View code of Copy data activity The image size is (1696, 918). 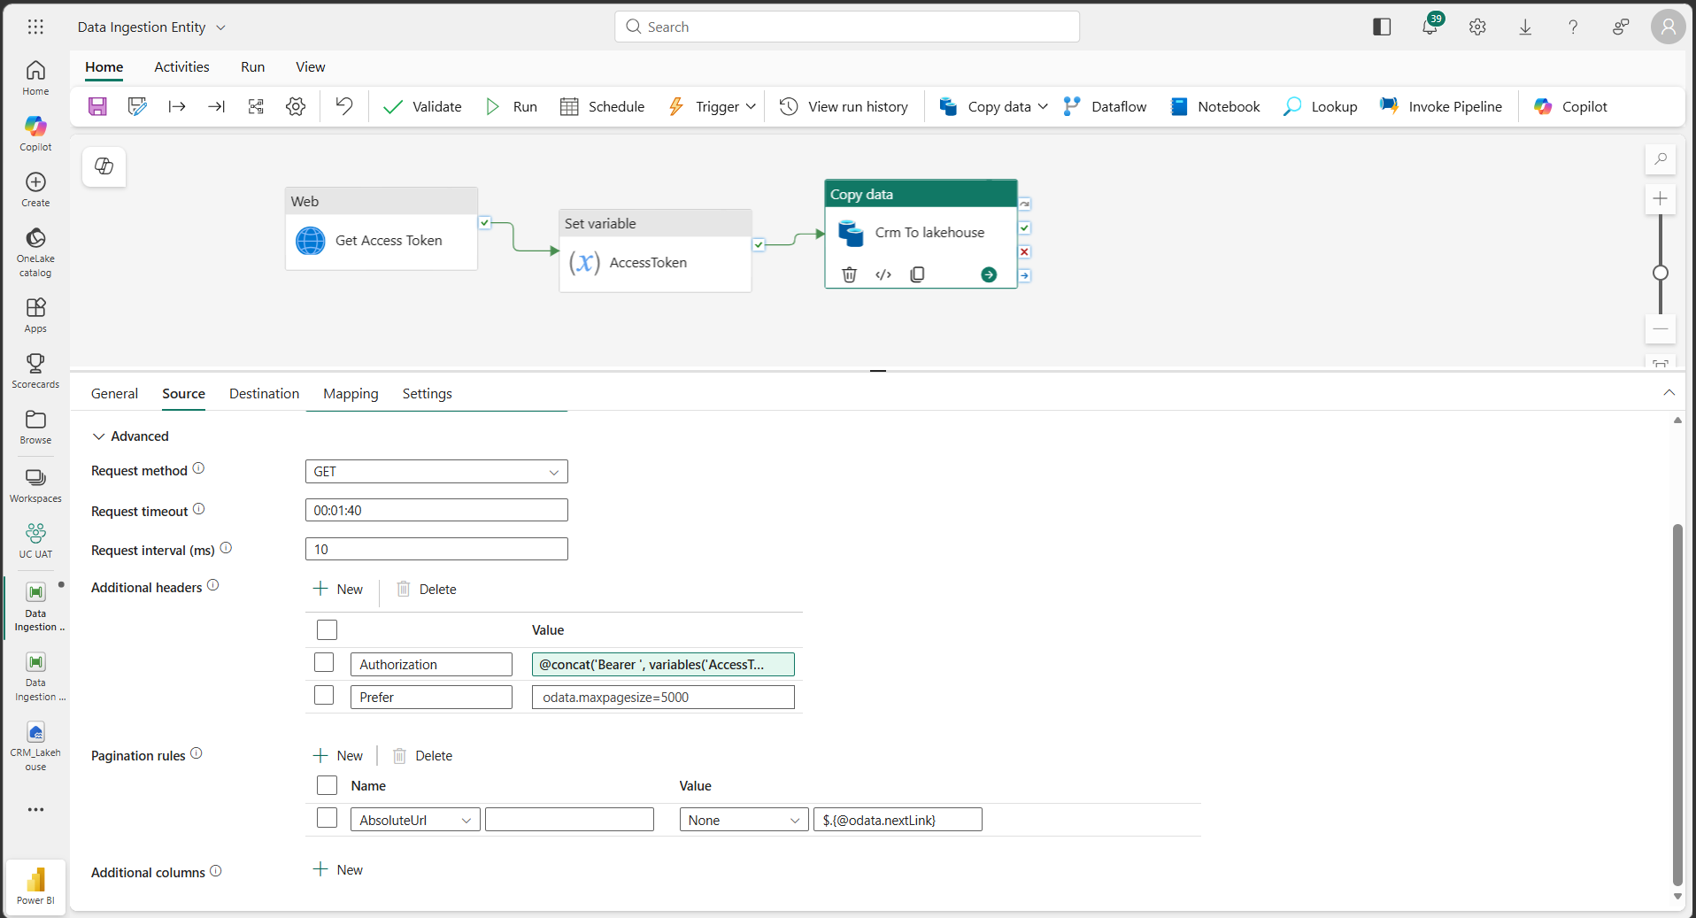(x=883, y=274)
